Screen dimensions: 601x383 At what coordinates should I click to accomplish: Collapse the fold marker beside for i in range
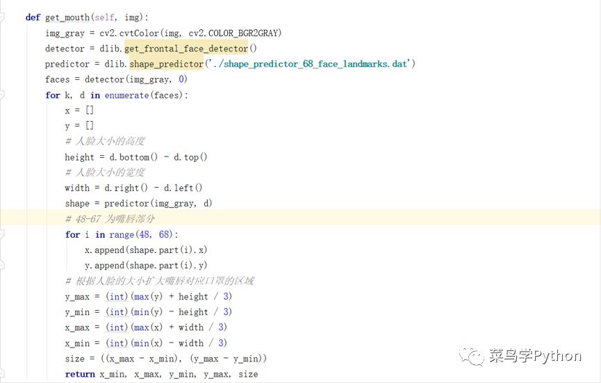(2, 234)
